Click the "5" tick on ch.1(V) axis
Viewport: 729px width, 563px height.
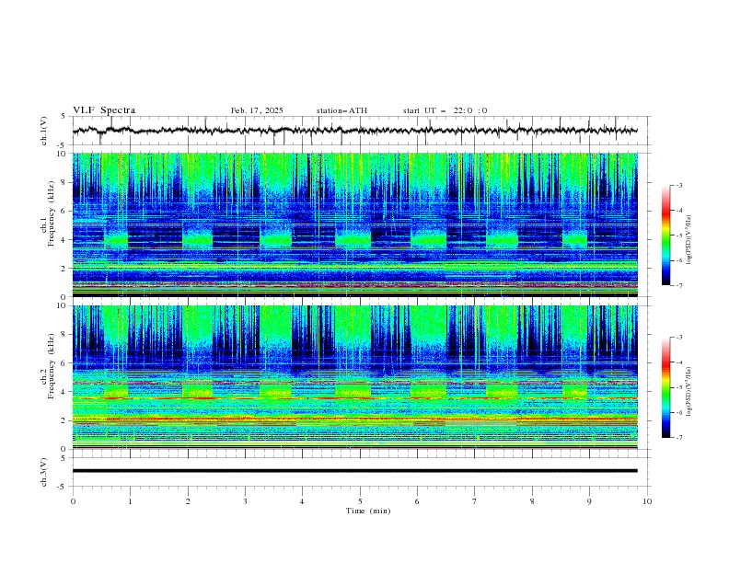pos(64,116)
